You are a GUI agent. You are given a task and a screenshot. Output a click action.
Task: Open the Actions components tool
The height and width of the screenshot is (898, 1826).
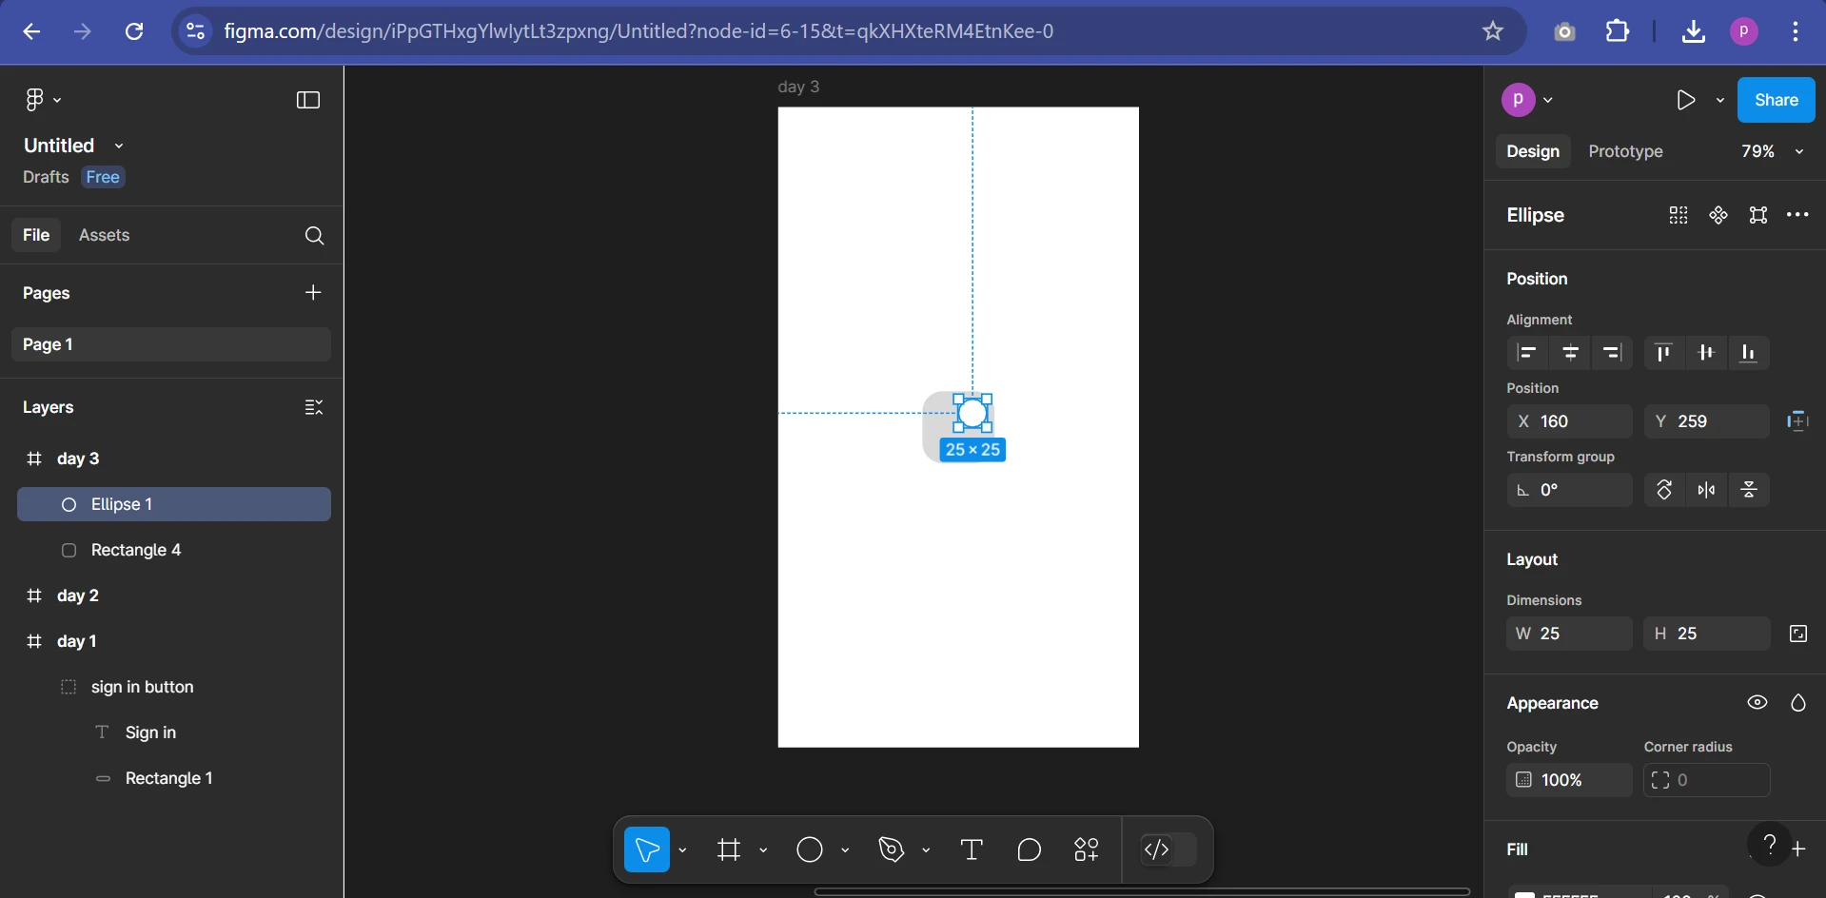(1087, 849)
